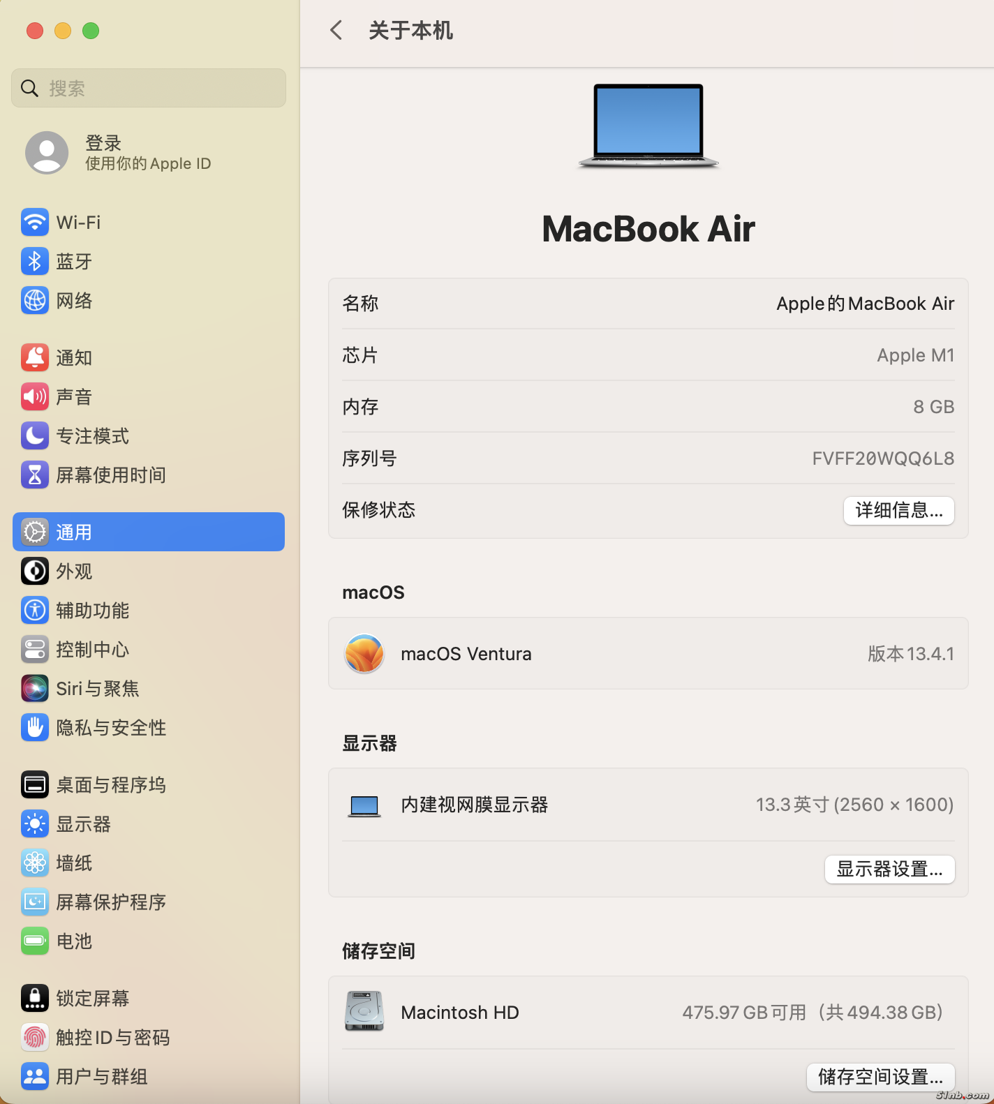Select the Network (网络) globe icon

[35, 301]
